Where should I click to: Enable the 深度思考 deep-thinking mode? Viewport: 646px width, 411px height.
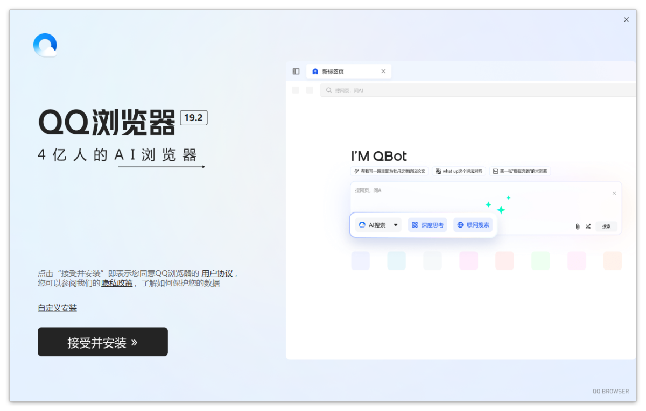(x=427, y=224)
